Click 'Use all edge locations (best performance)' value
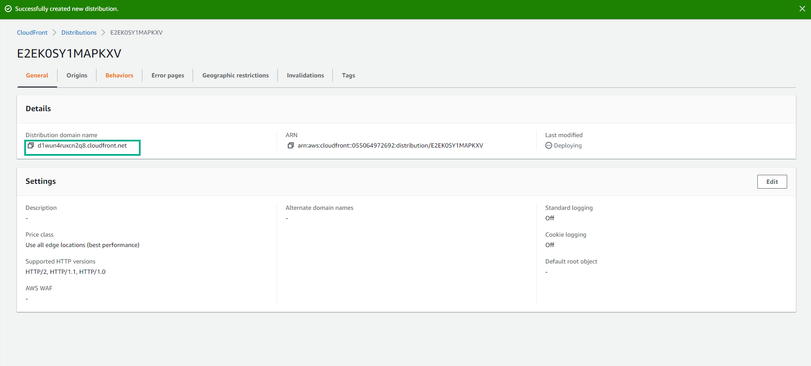This screenshot has width=811, height=366. 83,245
